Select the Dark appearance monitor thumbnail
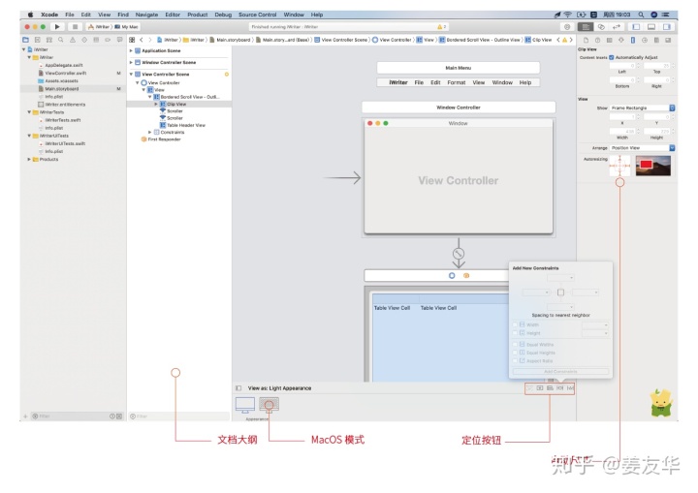This screenshot has width=698, height=493. click(x=269, y=404)
